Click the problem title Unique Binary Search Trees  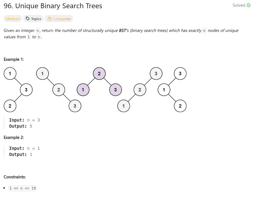click(x=53, y=6)
